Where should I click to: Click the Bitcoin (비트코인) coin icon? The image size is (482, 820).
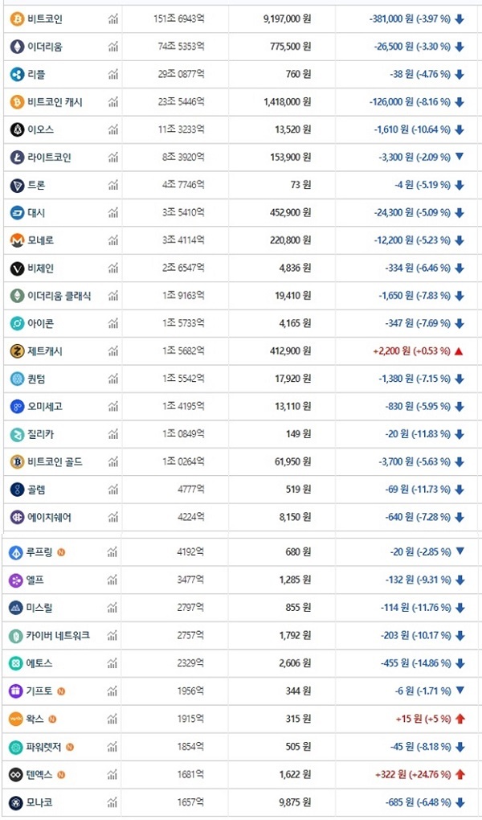[17, 19]
